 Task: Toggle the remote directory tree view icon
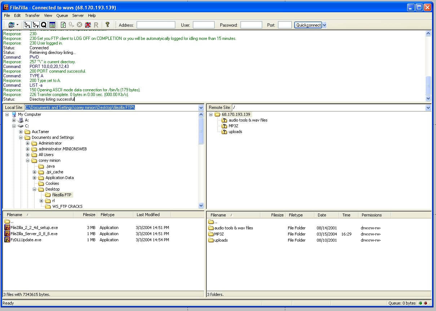[35, 25]
